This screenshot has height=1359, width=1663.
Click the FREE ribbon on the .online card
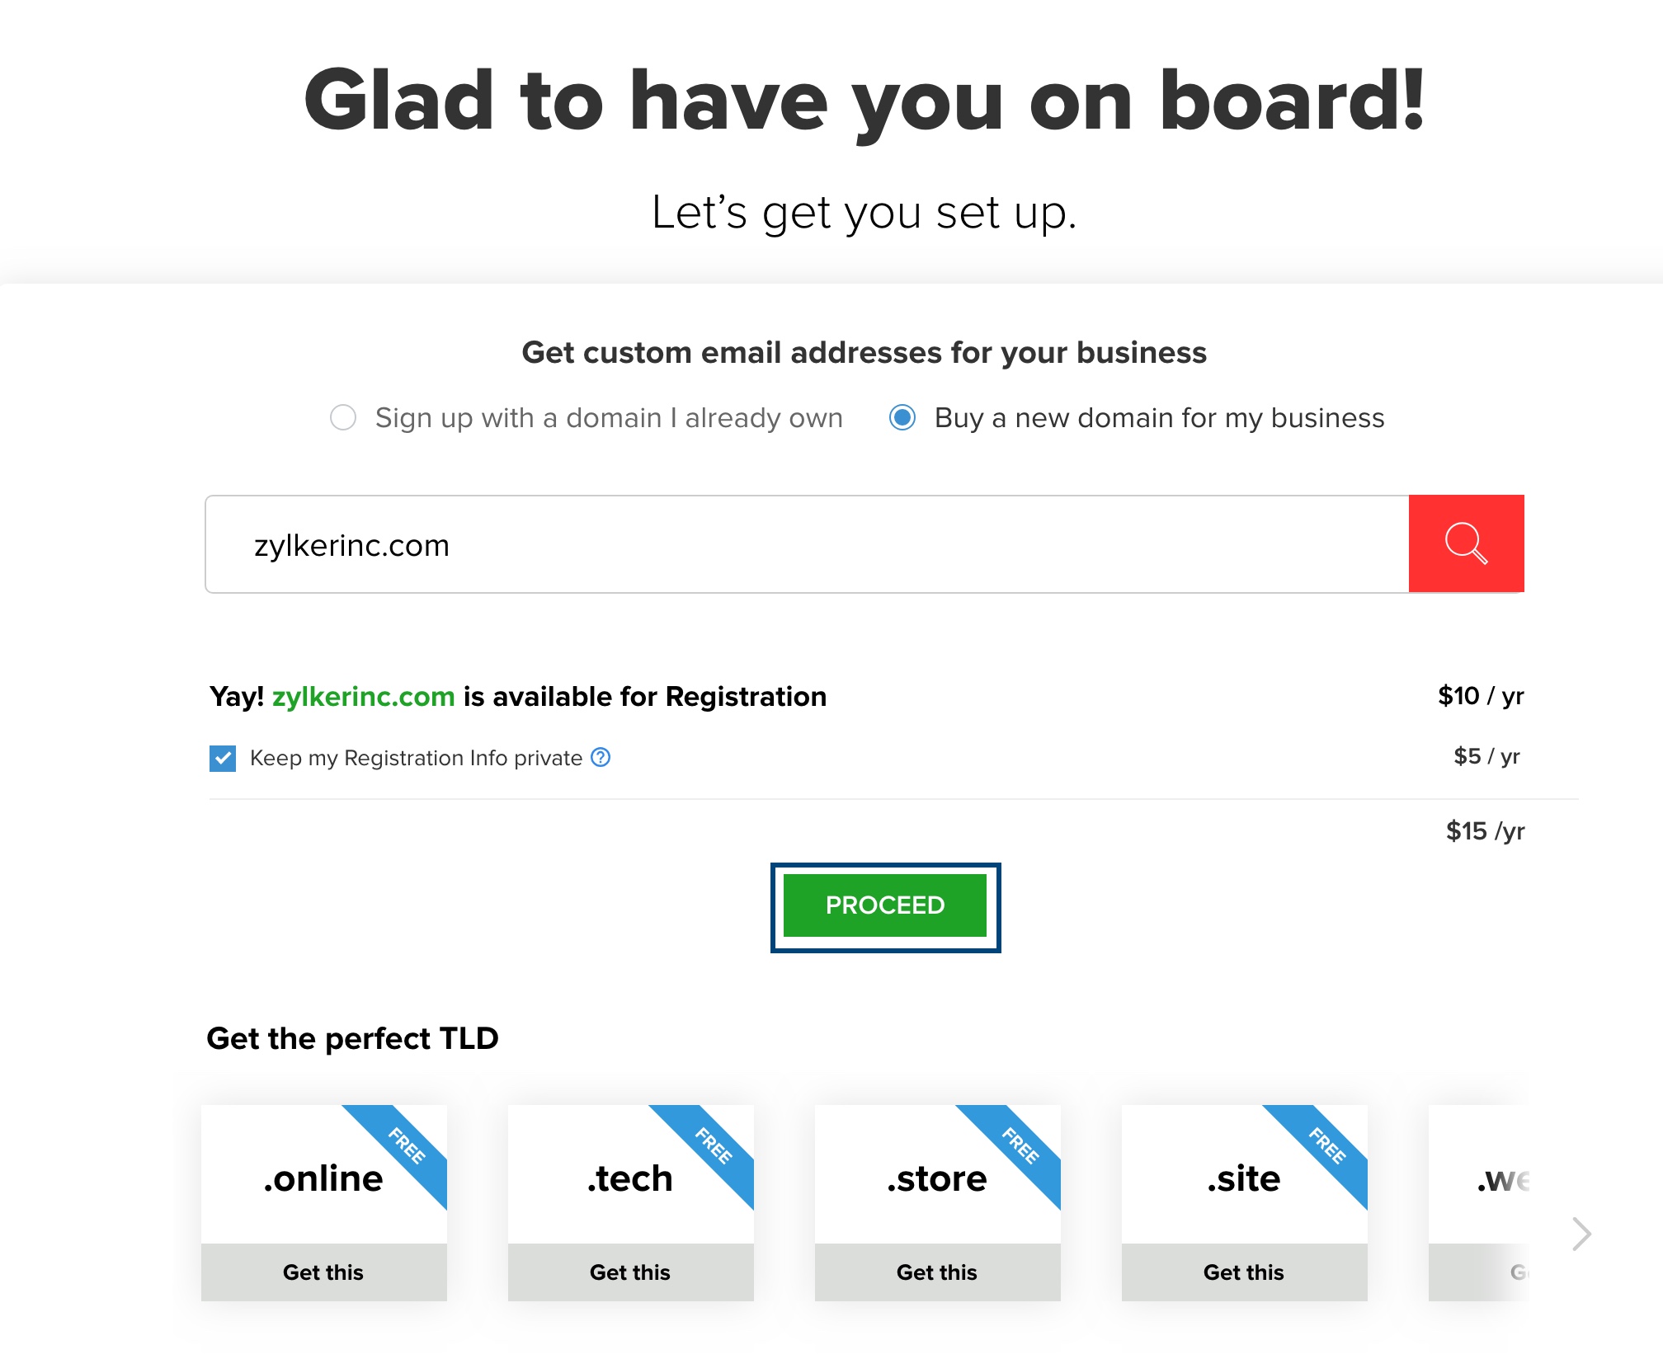pyautogui.click(x=408, y=1145)
